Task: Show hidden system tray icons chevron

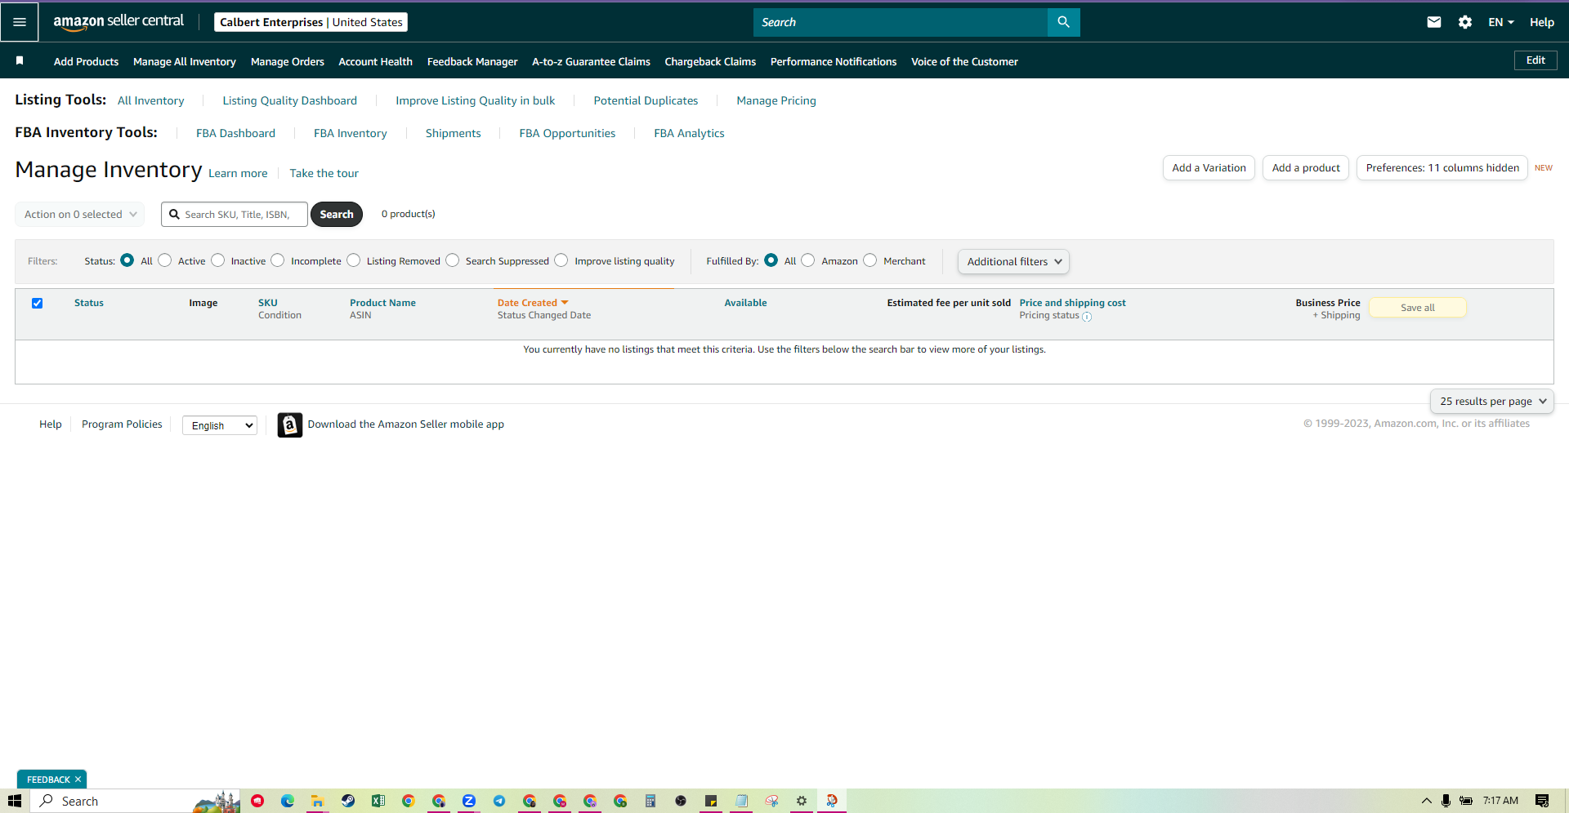Action: coord(1427,801)
